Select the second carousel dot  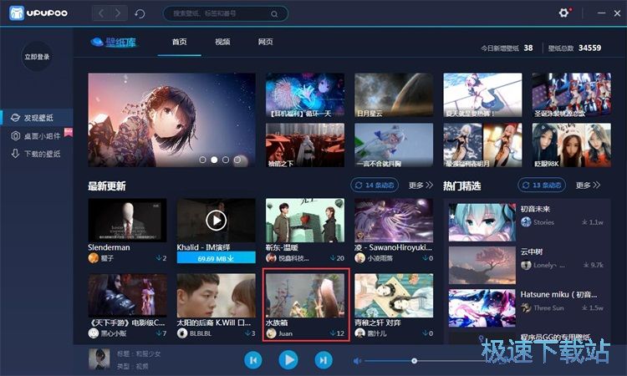click(214, 160)
